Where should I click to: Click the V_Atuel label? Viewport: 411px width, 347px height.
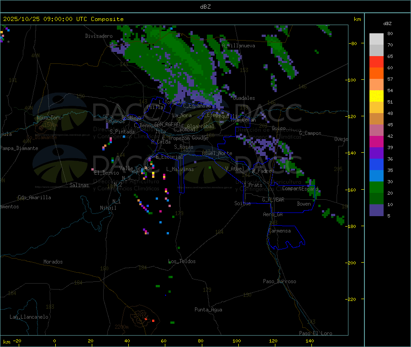(235, 169)
